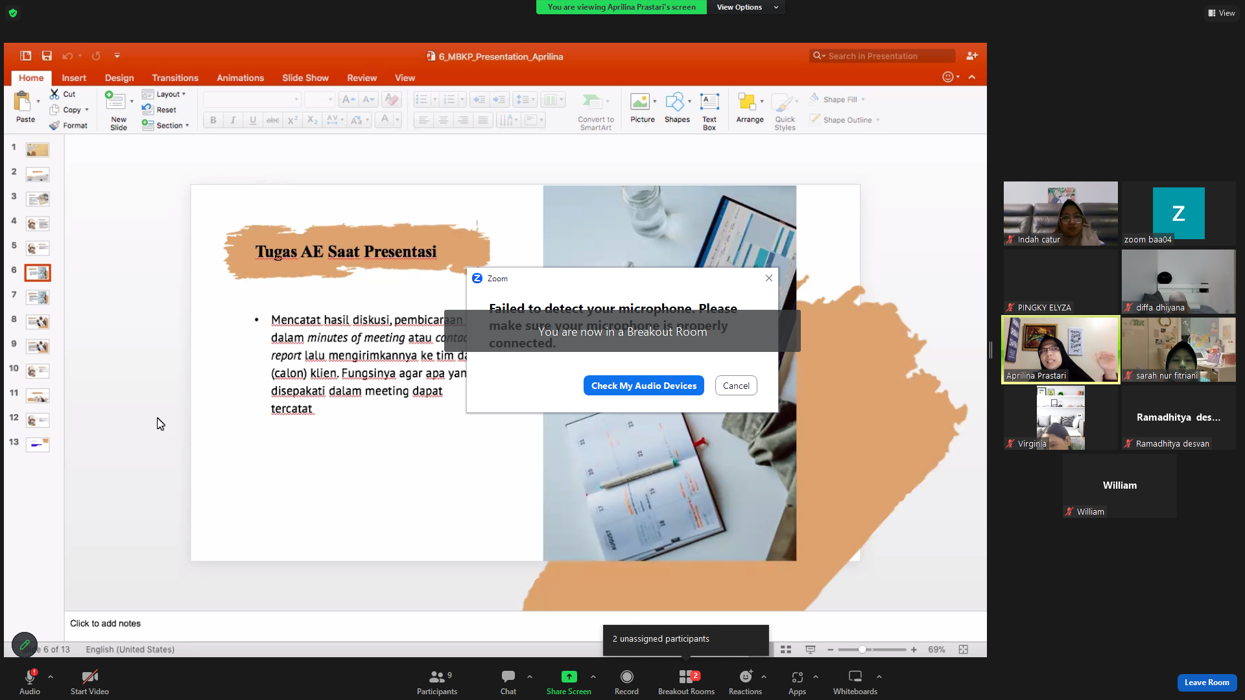This screenshot has height=700, width=1245.
Task: Click the zoom in plus button
Action: [914, 649]
